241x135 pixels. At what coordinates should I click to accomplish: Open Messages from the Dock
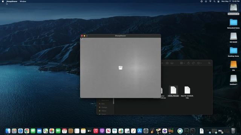[x=33, y=131]
